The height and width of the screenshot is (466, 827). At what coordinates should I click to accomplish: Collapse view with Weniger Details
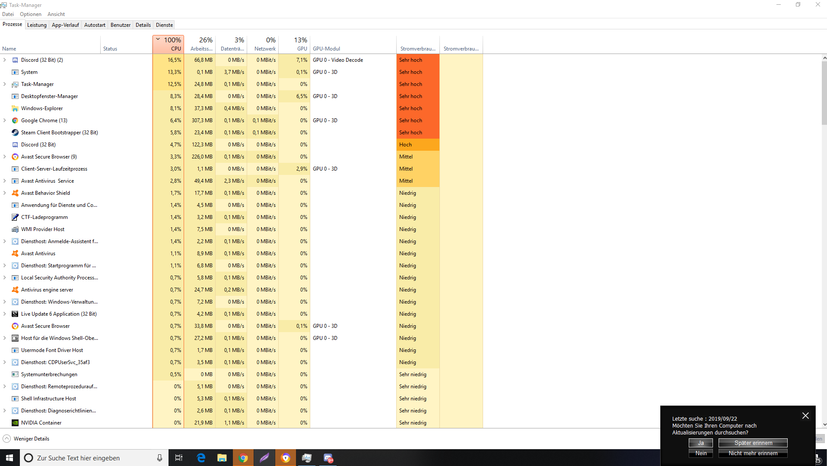(26, 439)
